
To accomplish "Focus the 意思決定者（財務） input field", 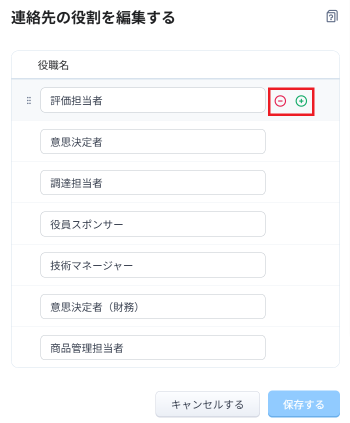I will click(x=152, y=306).
